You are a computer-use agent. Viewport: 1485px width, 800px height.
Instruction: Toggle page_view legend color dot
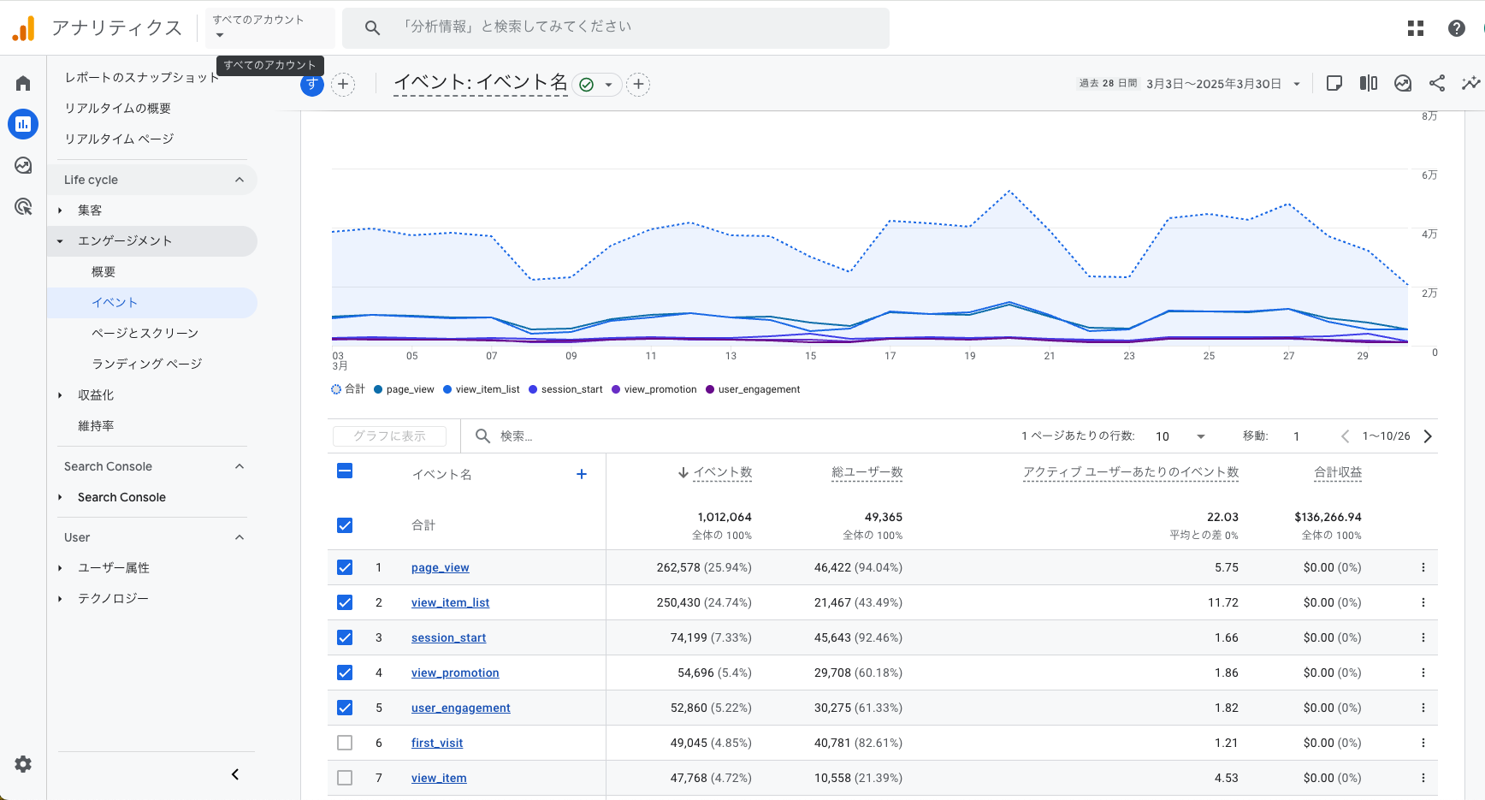pyautogui.click(x=378, y=389)
